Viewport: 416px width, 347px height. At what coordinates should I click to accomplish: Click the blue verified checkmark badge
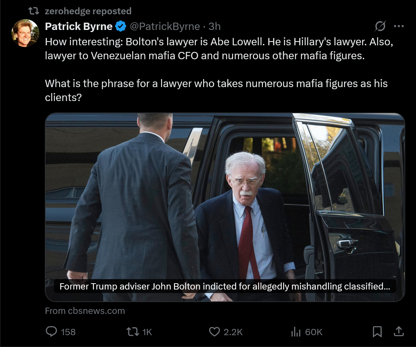coord(121,26)
